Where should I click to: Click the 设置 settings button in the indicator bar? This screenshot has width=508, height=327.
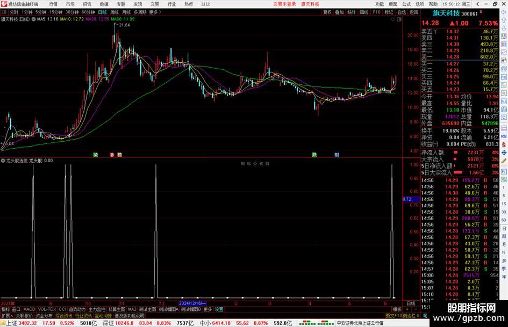pos(219,309)
